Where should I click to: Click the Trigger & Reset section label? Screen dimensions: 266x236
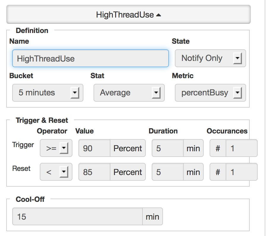coord(42,120)
